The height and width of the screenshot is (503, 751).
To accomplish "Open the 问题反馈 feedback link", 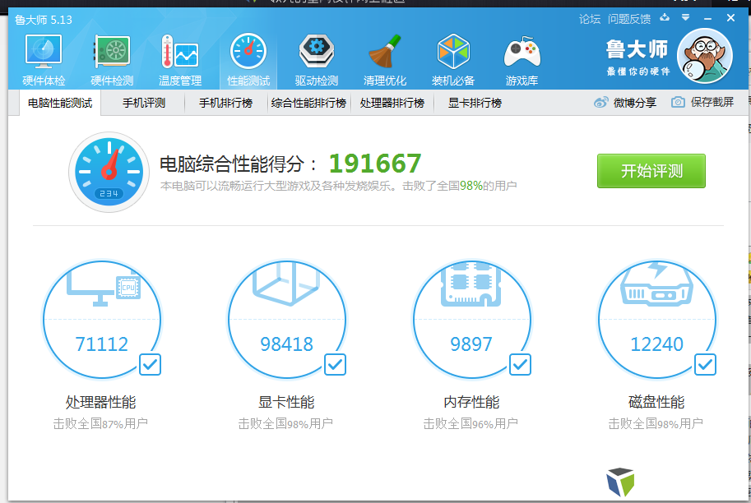I will pos(628,19).
